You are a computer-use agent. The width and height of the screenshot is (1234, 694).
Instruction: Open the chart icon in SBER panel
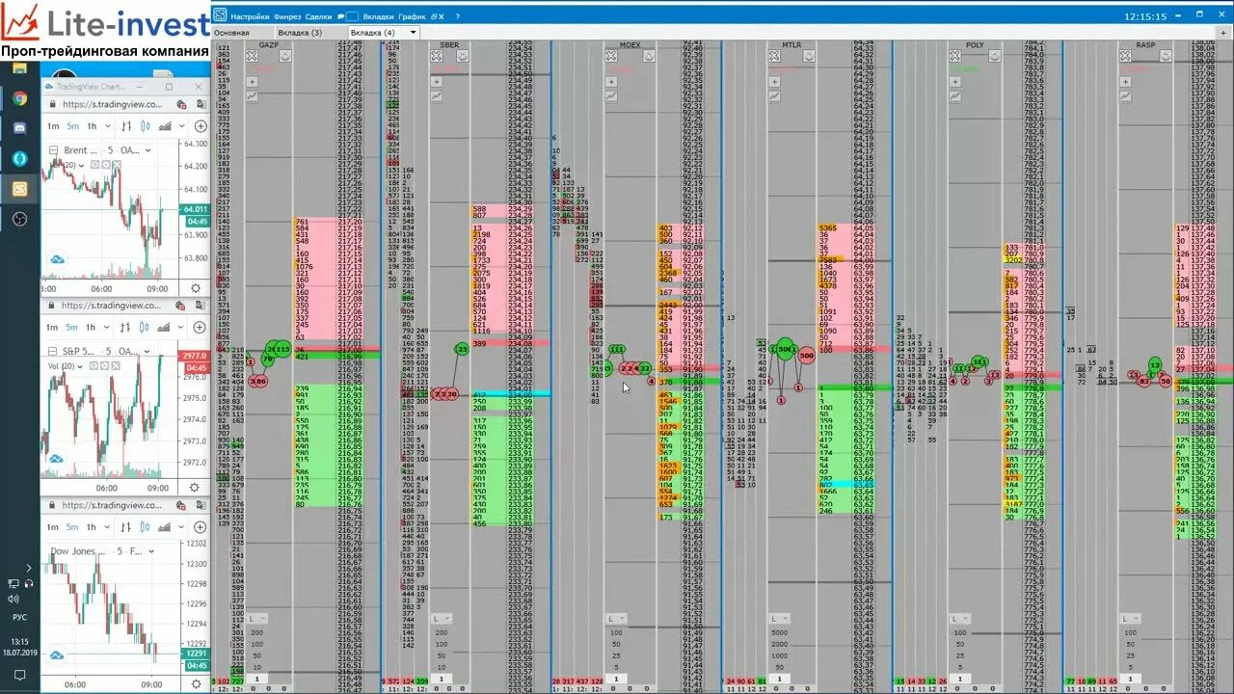[x=436, y=96]
